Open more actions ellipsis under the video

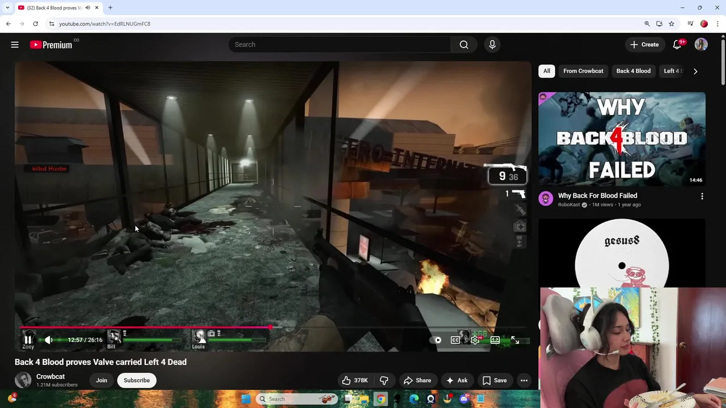[x=524, y=380]
